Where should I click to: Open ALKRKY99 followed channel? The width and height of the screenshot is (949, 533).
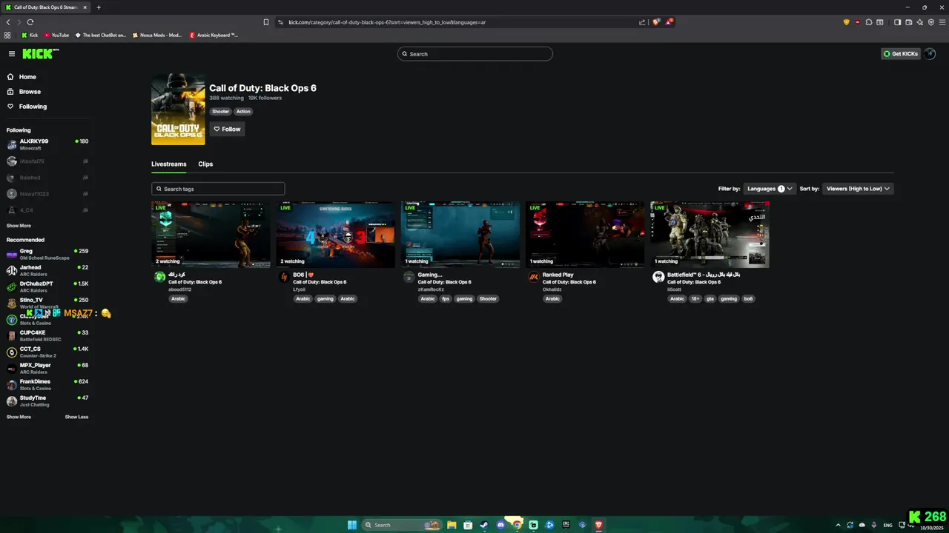coord(47,144)
